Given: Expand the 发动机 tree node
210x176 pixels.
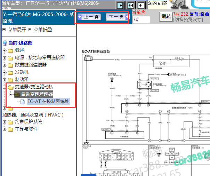Looking at the screenshot, I should [4, 72].
